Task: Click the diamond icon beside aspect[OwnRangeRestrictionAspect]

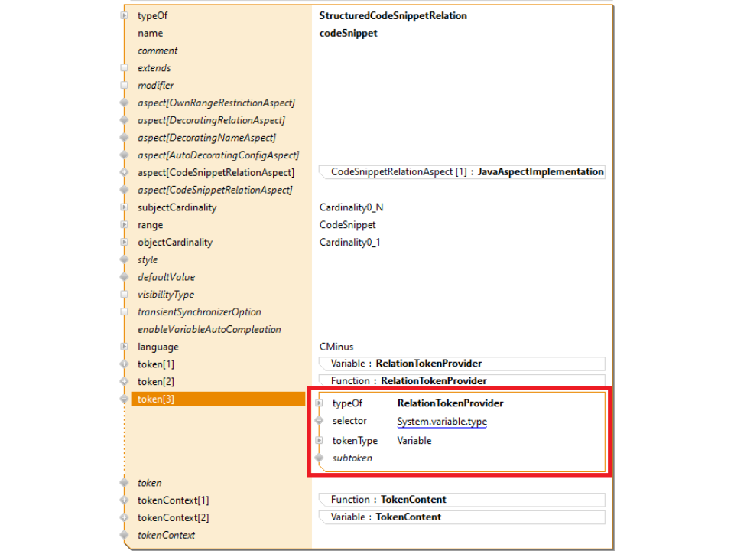Action: coord(124,103)
